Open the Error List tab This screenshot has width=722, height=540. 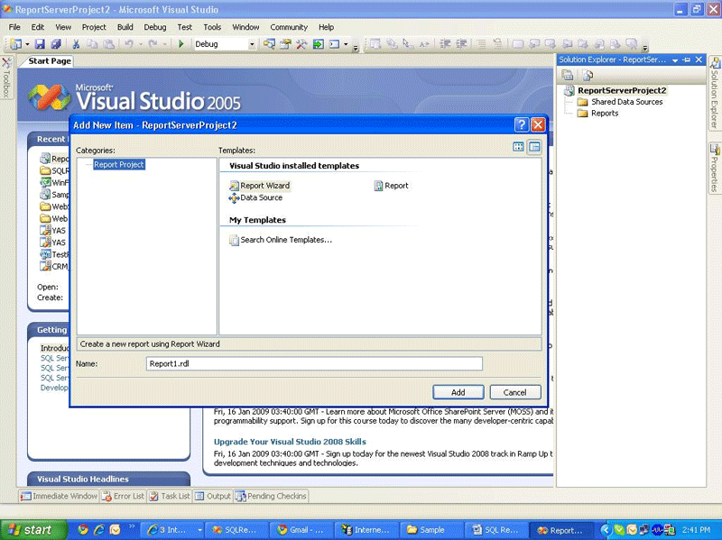click(x=123, y=496)
